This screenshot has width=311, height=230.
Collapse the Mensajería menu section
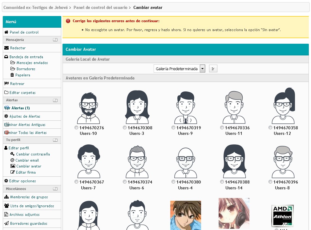[x=55, y=40]
